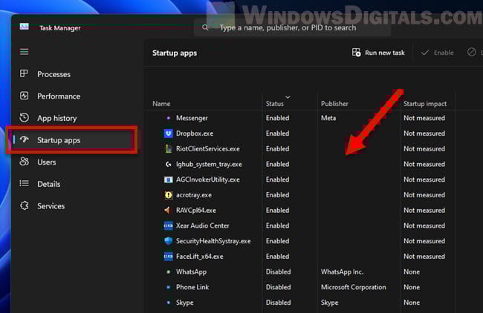Click the Disable circle-slash icon
483x313 pixels.
click(471, 52)
